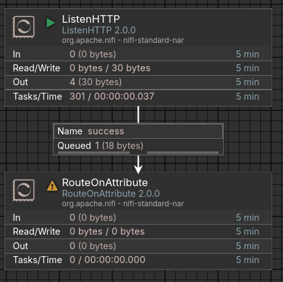283x282 pixels.
Task: Click RouteOnAttribute Read/Write '0 bytes / 0 bytes'
Action: (107, 232)
